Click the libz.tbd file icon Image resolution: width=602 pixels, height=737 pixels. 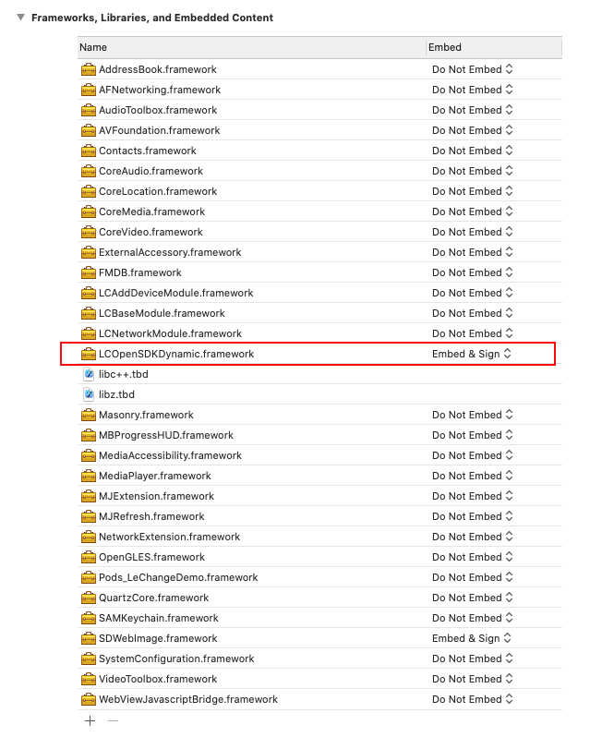coord(89,394)
